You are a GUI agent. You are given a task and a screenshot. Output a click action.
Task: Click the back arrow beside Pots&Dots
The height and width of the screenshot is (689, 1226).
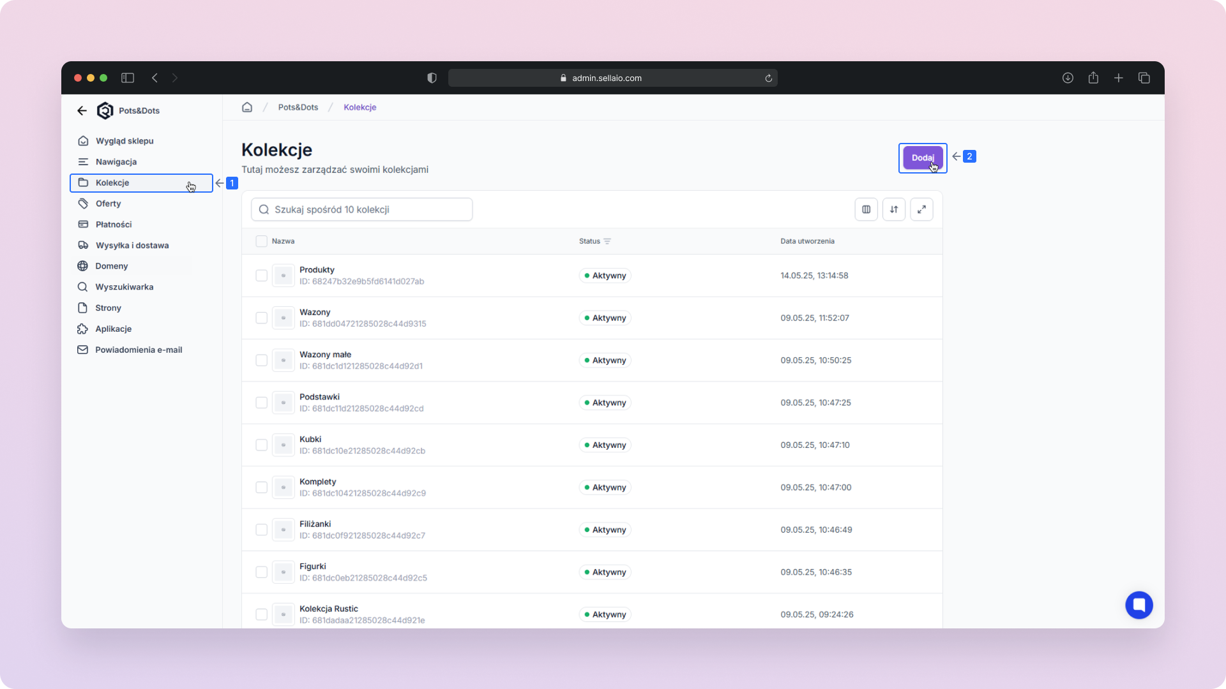pos(82,110)
